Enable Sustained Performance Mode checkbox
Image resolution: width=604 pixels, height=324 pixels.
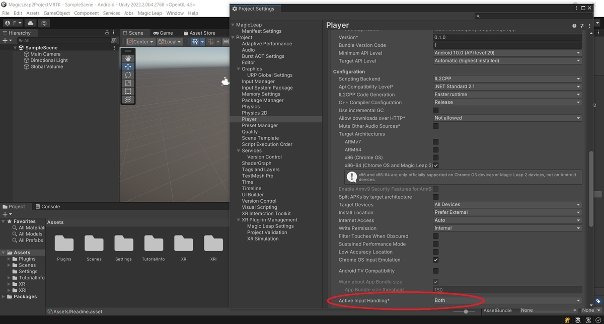(436, 244)
